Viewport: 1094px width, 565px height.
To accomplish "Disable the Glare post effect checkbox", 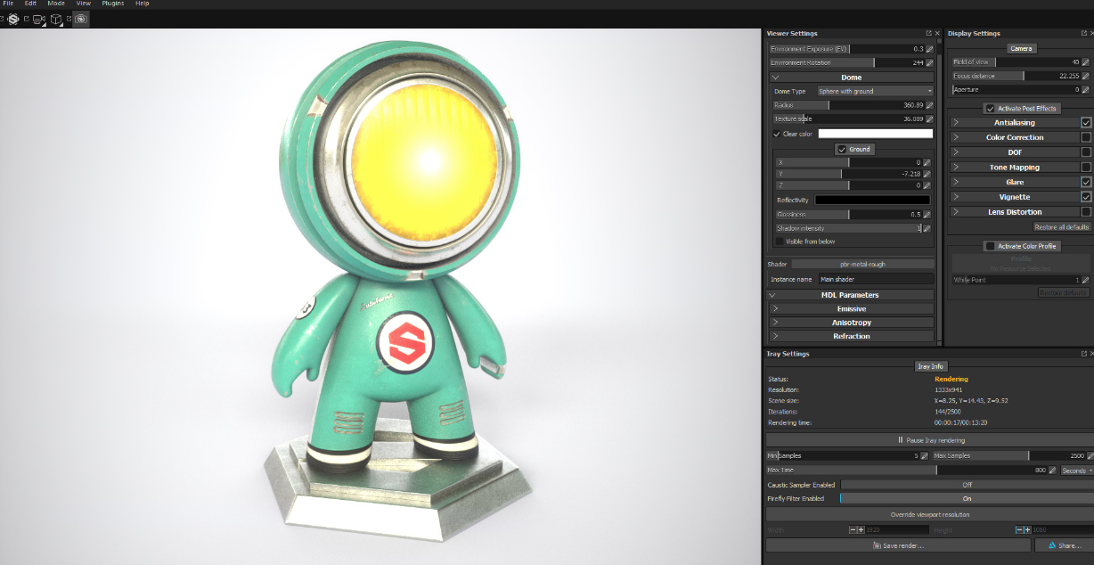I will pyautogui.click(x=1086, y=182).
